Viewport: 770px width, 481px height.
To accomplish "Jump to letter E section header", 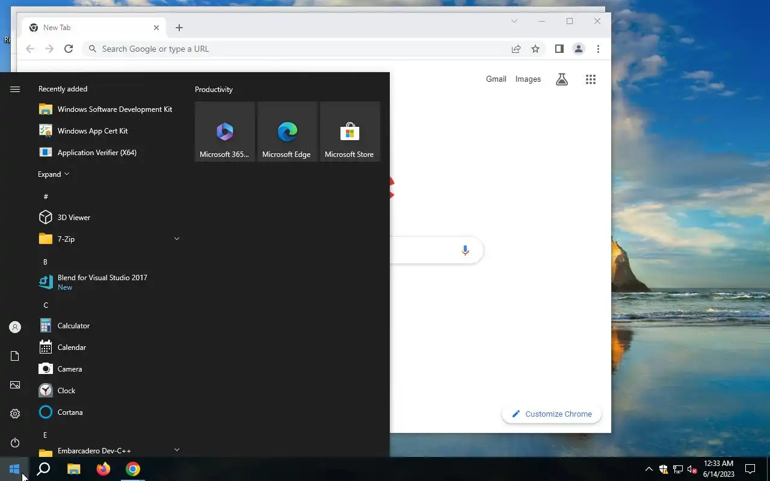I will pyautogui.click(x=45, y=435).
